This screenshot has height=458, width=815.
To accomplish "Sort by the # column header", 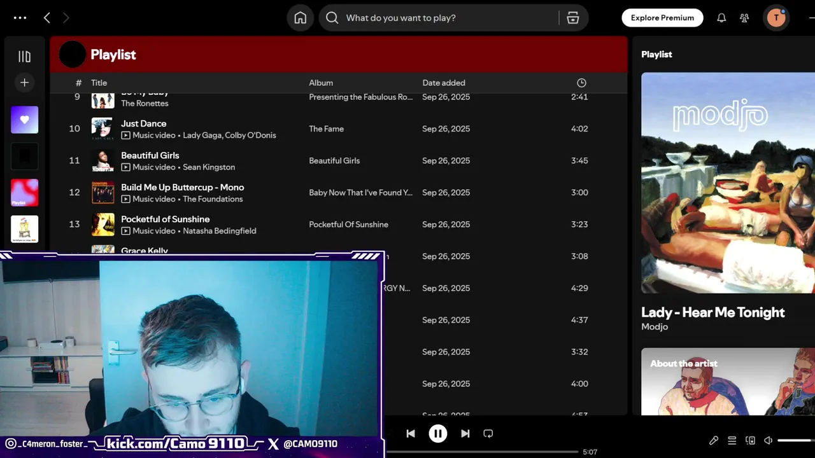I will 78,83.
